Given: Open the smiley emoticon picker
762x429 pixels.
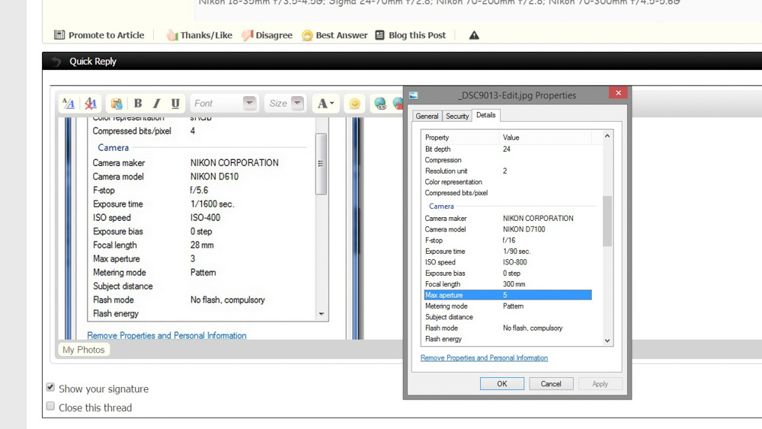Looking at the screenshot, I should (354, 104).
